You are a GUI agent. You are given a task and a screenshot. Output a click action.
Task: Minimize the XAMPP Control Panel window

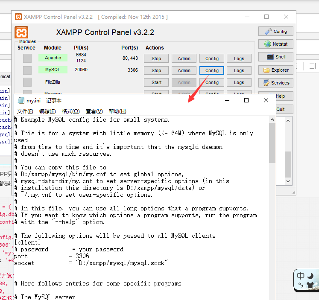point(247,17)
